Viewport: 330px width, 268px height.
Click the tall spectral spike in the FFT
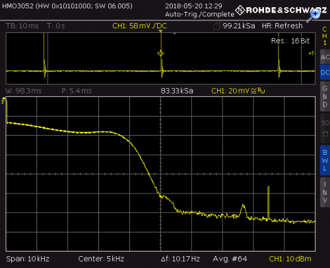coord(268,202)
